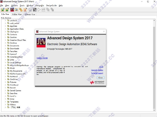Click the Show All Windows toolbar icon
The width and height of the screenshot is (157, 117).
(52, 10)
